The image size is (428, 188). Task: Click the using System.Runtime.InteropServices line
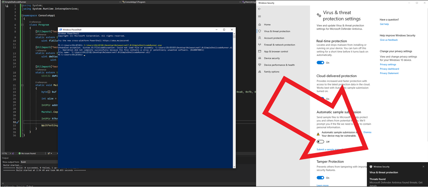point(51,9)
